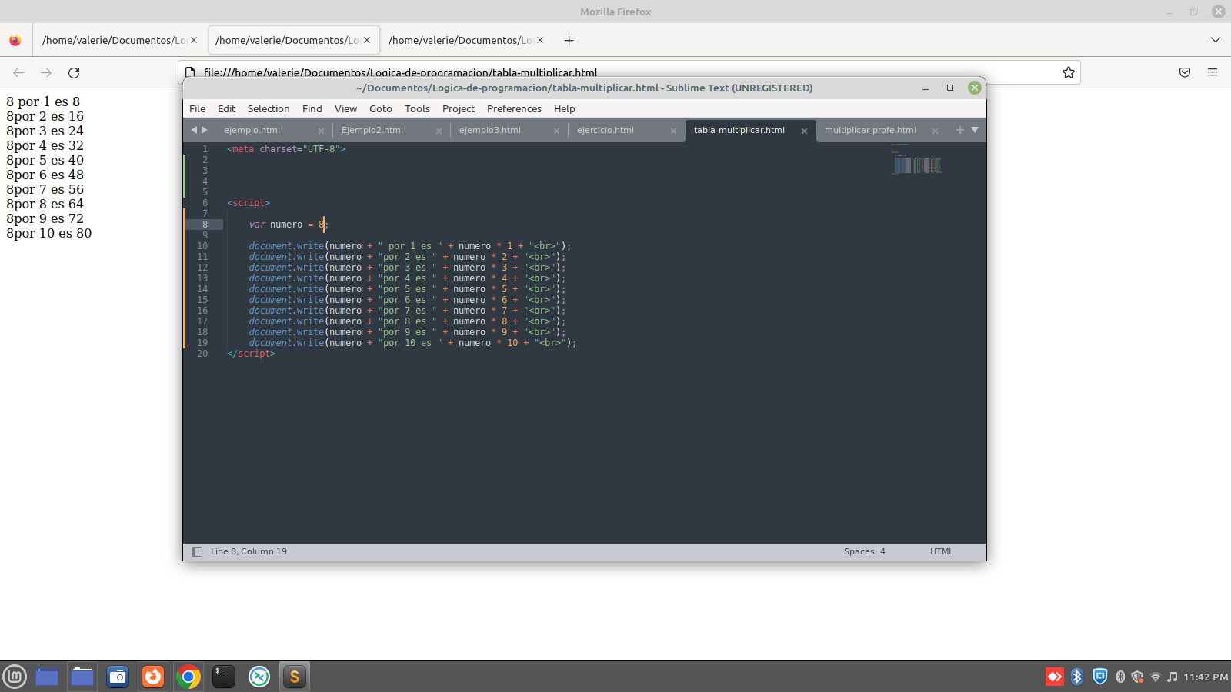Screen dimensions: 1231x692
Task: Click the music note tray icon
Action: pyautogui.click(x=1173, y=677)
